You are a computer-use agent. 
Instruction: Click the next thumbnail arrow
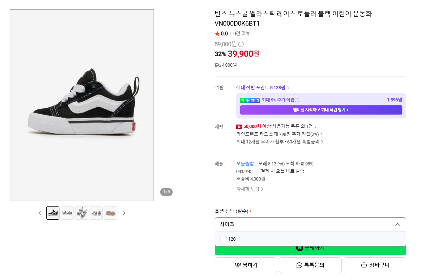point(124,213)
